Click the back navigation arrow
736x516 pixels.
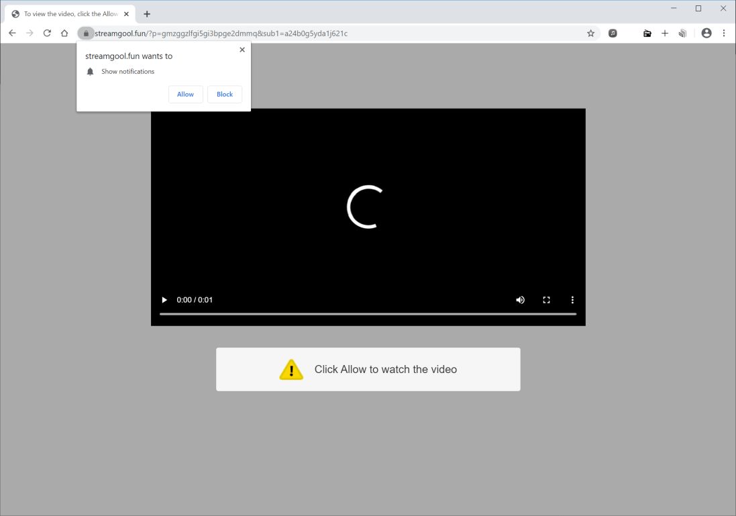point(12,33)
